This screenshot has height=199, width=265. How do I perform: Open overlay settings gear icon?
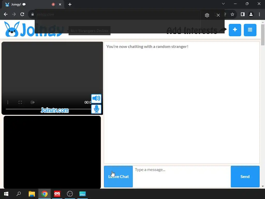pos(207,15)
